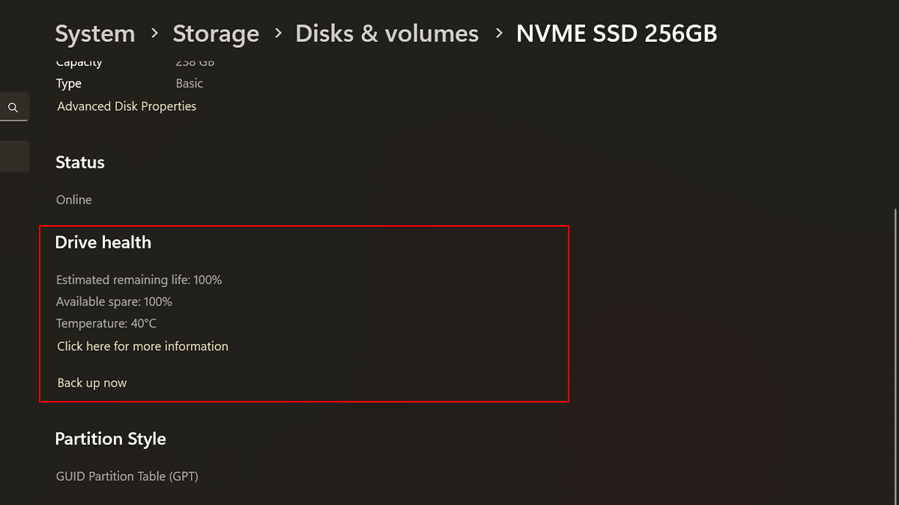Click the Available spare 100% text
Screen dimensions: 899x505
coord(114,302)
